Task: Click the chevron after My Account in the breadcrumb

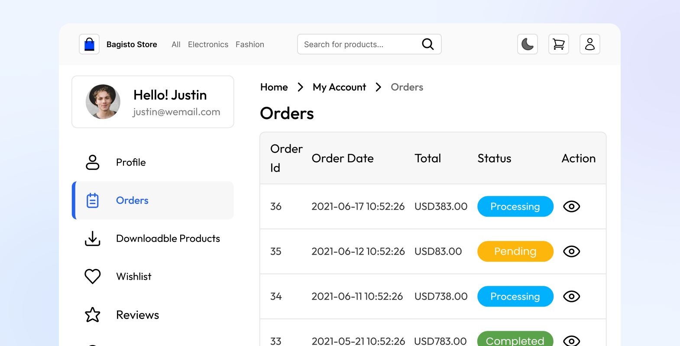Action: pyautogui.click(x=378, y=87)
